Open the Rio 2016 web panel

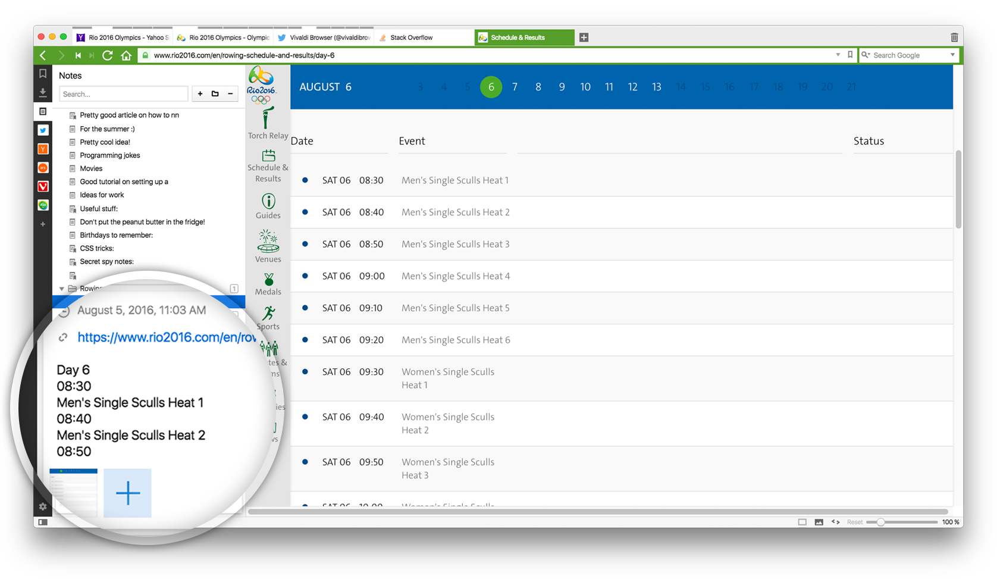click(43, 205)
